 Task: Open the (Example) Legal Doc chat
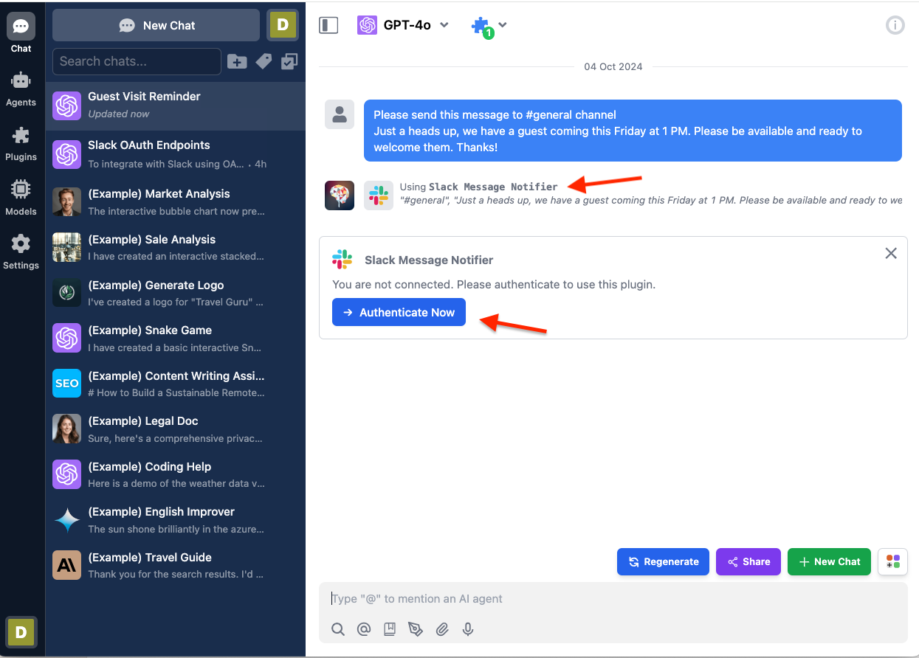[176, 429]
